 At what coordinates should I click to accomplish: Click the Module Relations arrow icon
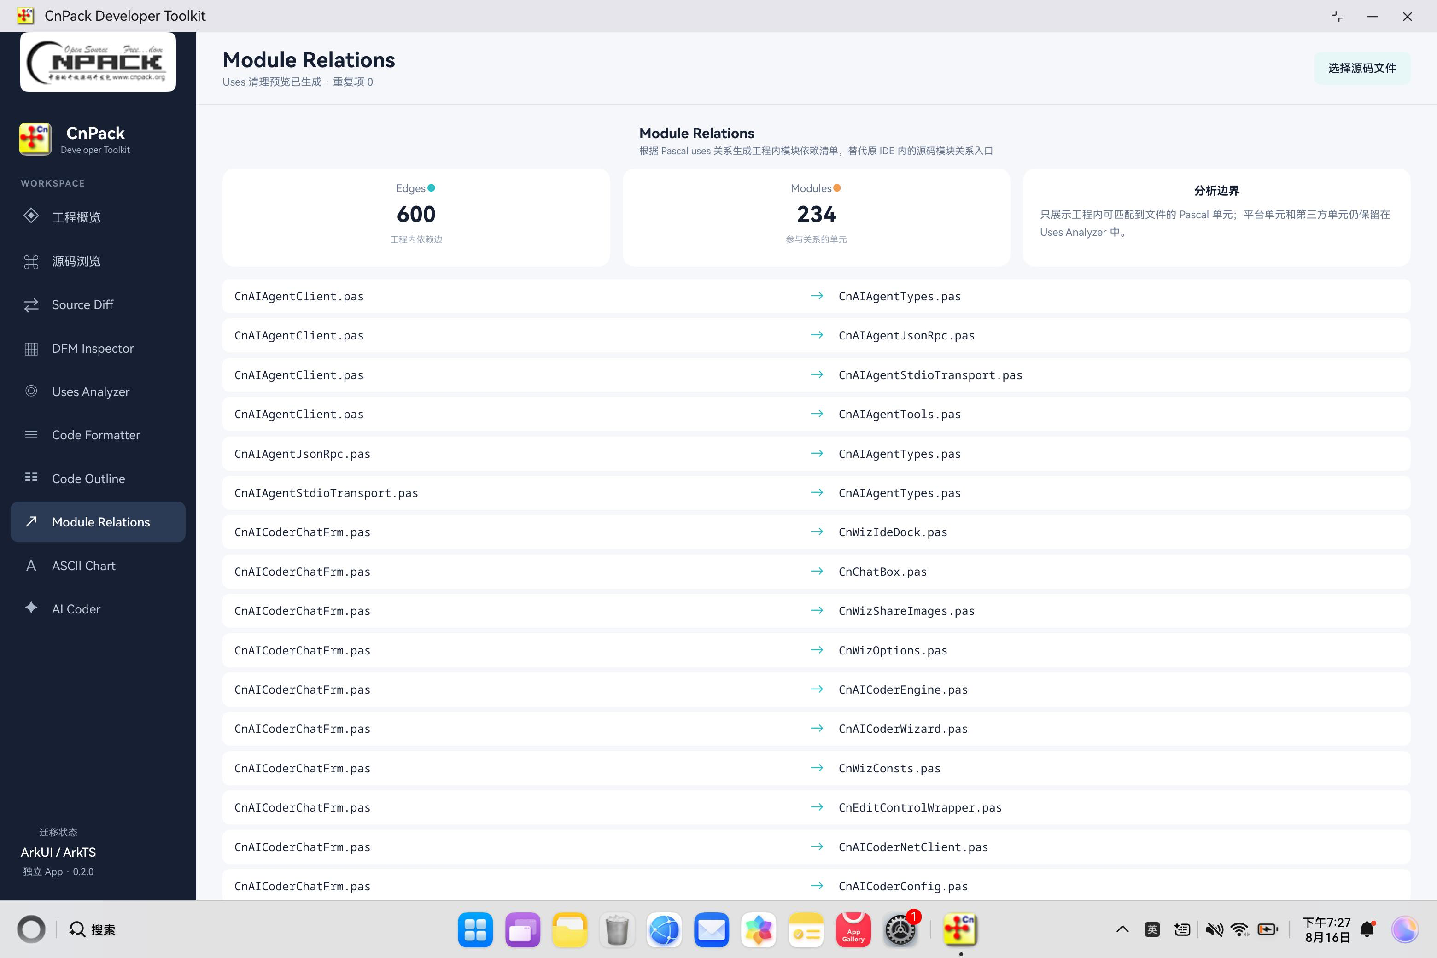click(x=31, y=521)
